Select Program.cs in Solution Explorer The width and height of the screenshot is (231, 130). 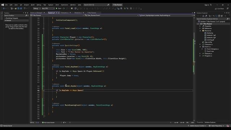(x=208, y=56)
